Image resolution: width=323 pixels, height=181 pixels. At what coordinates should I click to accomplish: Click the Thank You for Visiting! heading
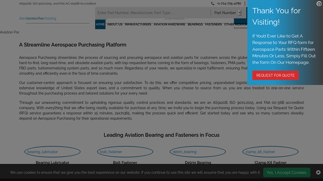coord(277,16)
